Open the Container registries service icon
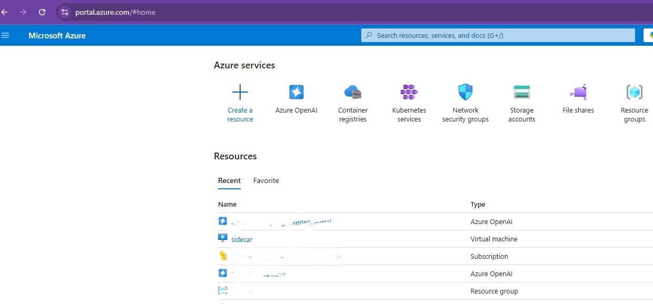653x304 pixels. tap(353, 93)
